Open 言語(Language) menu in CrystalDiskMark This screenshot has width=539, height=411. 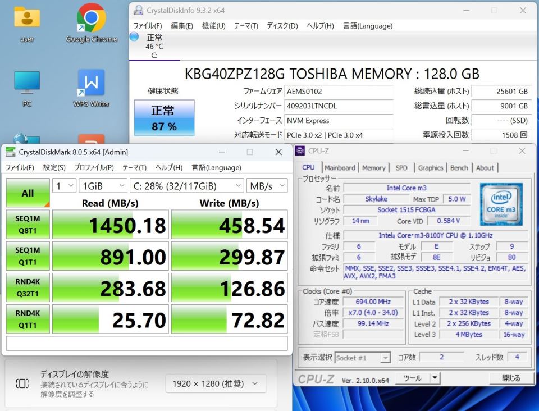pos(216,167)
